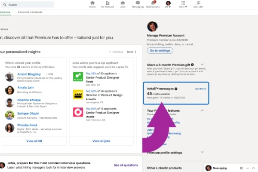Viewport: 258px width, 172px height.
Task: Click the View all jobs link
Action: [101, 141]
